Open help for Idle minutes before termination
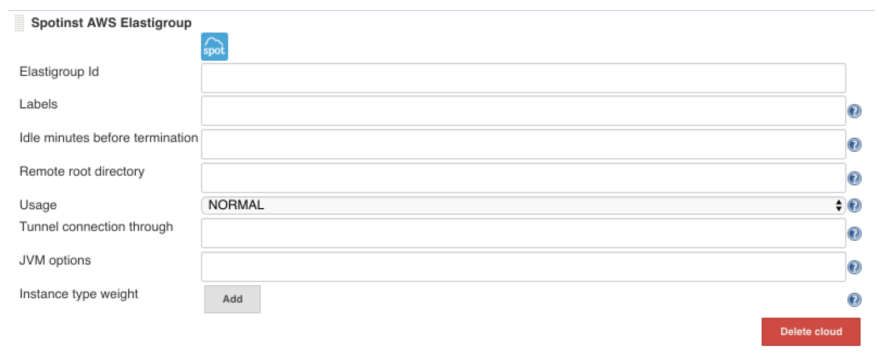 854,145
